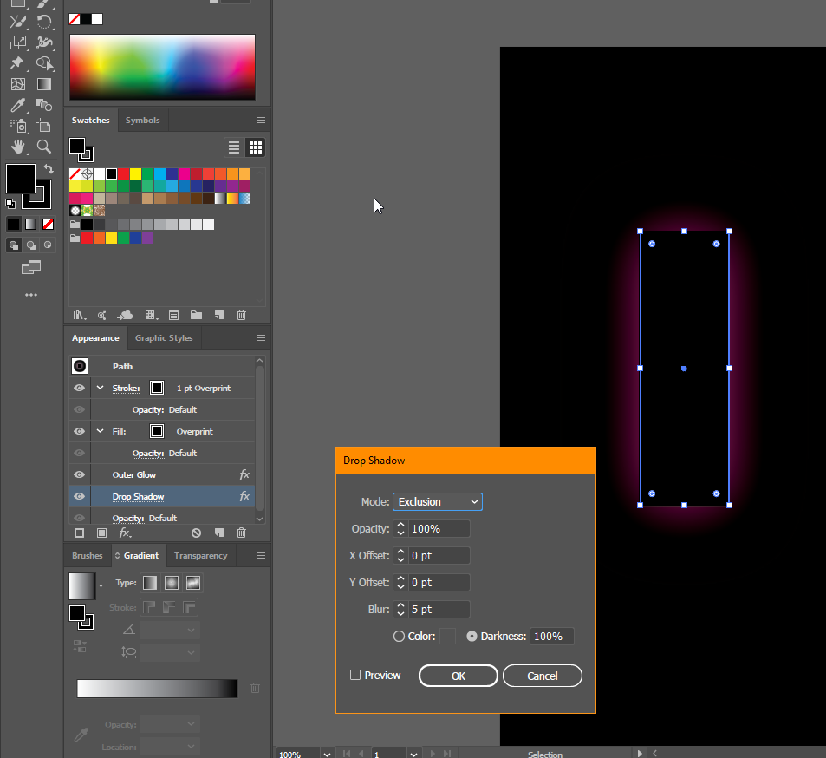
Task: Hide the Outer Glow effect
Action: [79, 475]
